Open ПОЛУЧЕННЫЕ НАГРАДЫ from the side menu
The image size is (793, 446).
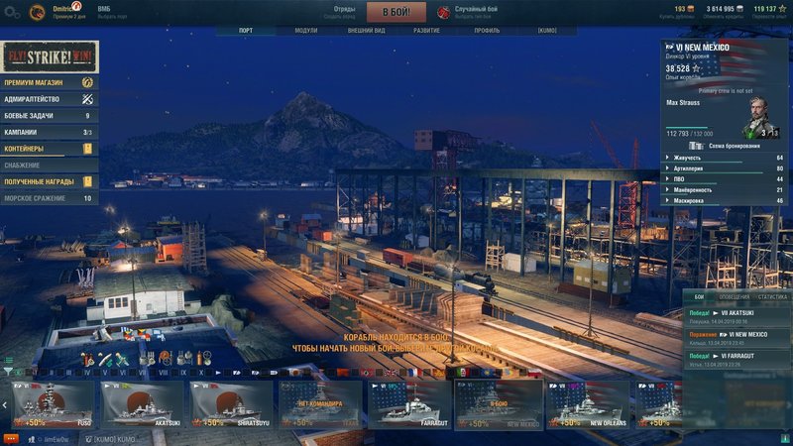(49, 181)
